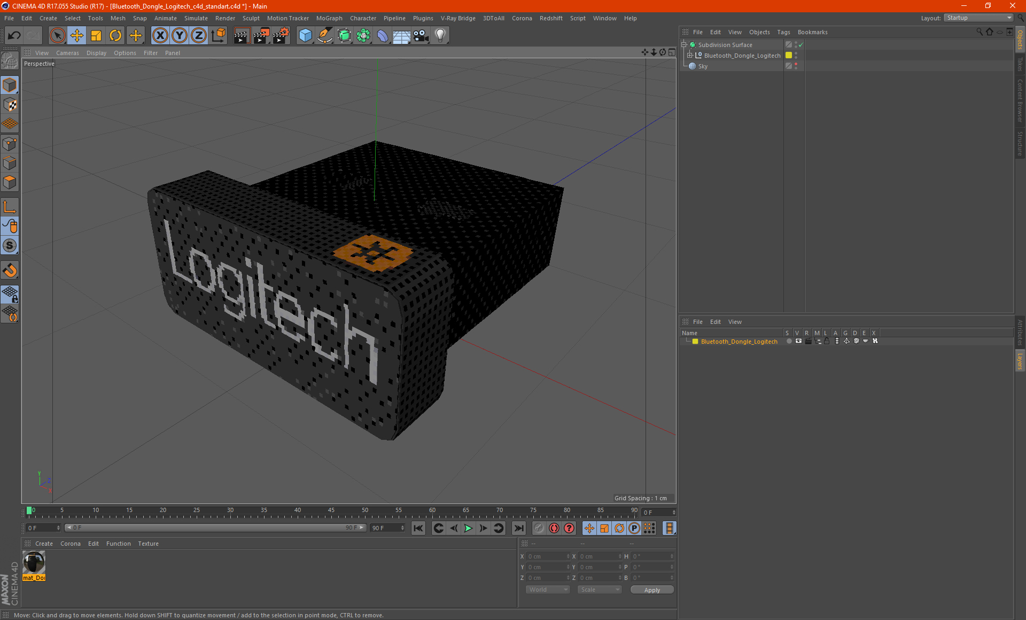Click the magnet tweak tool icon

(x=10, y=270)
